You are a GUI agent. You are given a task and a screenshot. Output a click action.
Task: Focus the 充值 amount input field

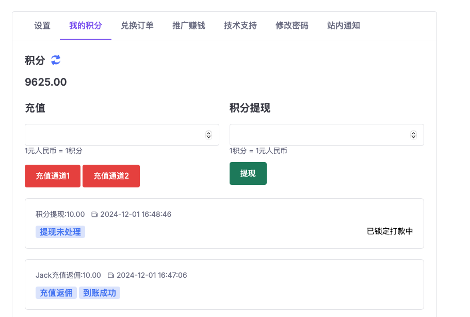click(114, 135)
